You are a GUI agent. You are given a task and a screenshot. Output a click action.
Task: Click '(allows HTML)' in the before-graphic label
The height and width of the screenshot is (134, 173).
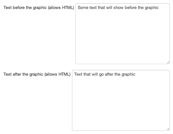(x=61, y=8)
